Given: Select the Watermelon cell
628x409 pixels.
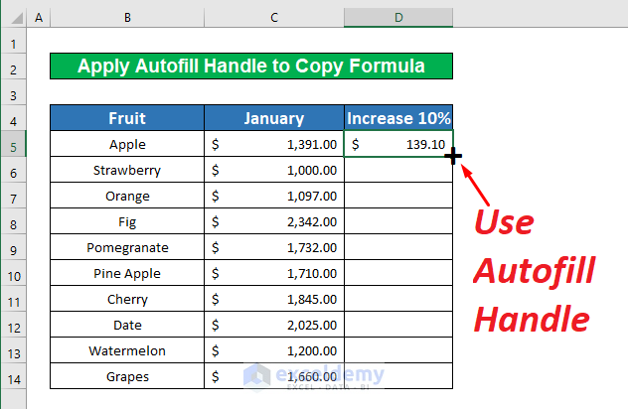Looking at the screenshot, I should click(x=127, y=350).
